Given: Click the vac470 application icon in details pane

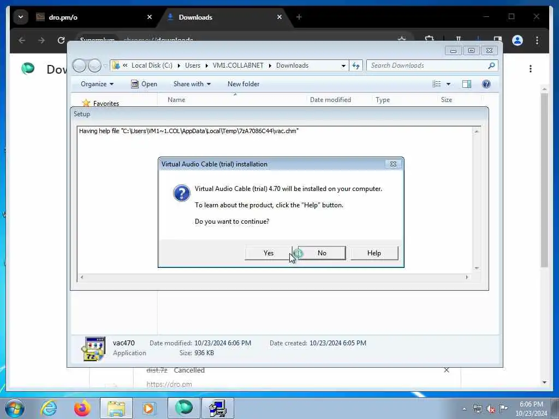Looking at the screenshot, I should pos(93,349).
